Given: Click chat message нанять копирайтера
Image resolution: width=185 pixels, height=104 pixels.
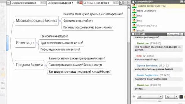Looking at the screenshot, I should tap(146, 60).
